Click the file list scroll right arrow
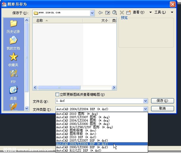 click(114, 88)
